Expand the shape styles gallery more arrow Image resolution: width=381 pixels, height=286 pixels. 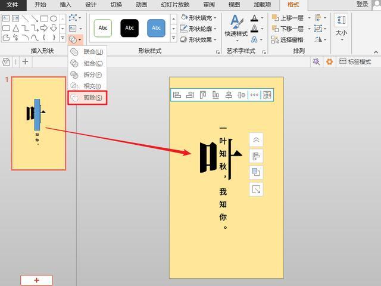click(x=173, y=39)
